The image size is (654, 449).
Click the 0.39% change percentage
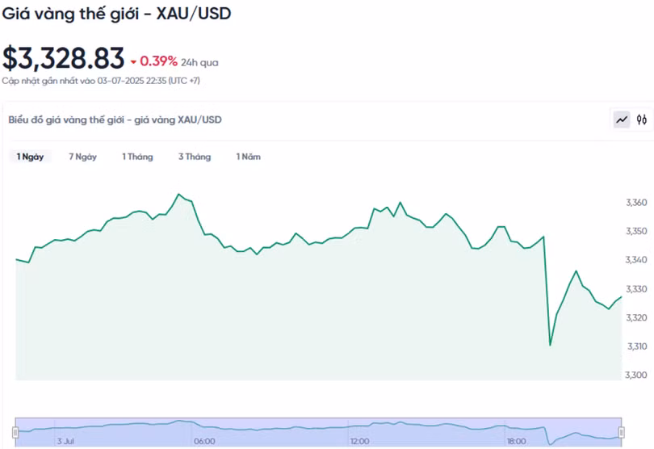[x=158, y=61]
